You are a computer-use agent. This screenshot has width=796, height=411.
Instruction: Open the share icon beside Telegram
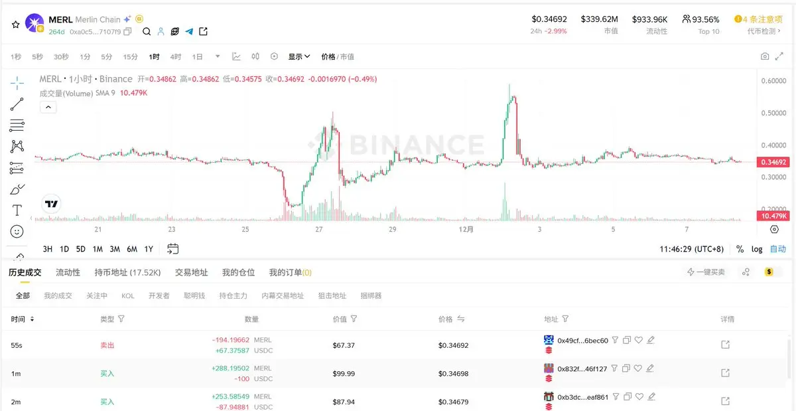pos(203,31)
